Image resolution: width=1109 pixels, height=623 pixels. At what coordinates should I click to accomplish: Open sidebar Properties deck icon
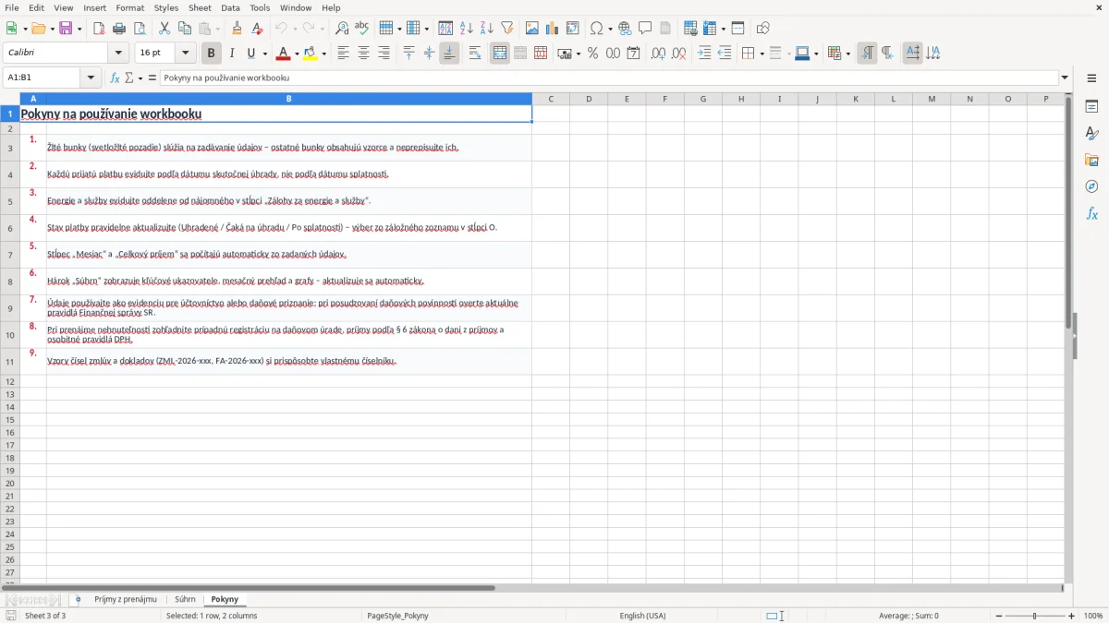[1091, 106]
